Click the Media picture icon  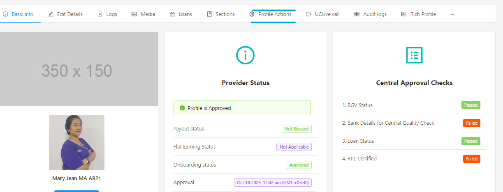tap(134, 14)
